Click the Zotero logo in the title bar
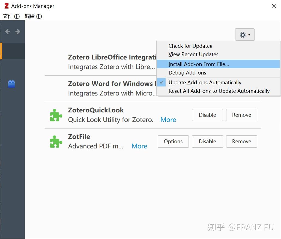The width and height of the screenshot is (281, 239). [x=6, y=6]
